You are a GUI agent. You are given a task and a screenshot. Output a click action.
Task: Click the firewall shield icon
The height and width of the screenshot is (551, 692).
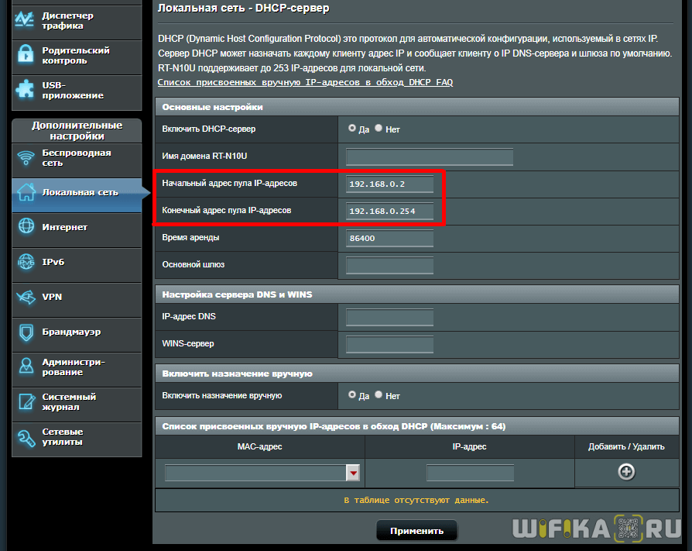pos(27,332)
